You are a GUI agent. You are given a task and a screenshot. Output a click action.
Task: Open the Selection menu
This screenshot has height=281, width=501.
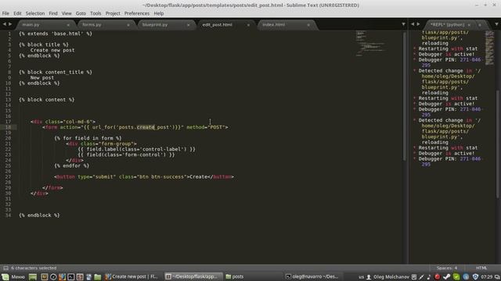pos(35,13)
